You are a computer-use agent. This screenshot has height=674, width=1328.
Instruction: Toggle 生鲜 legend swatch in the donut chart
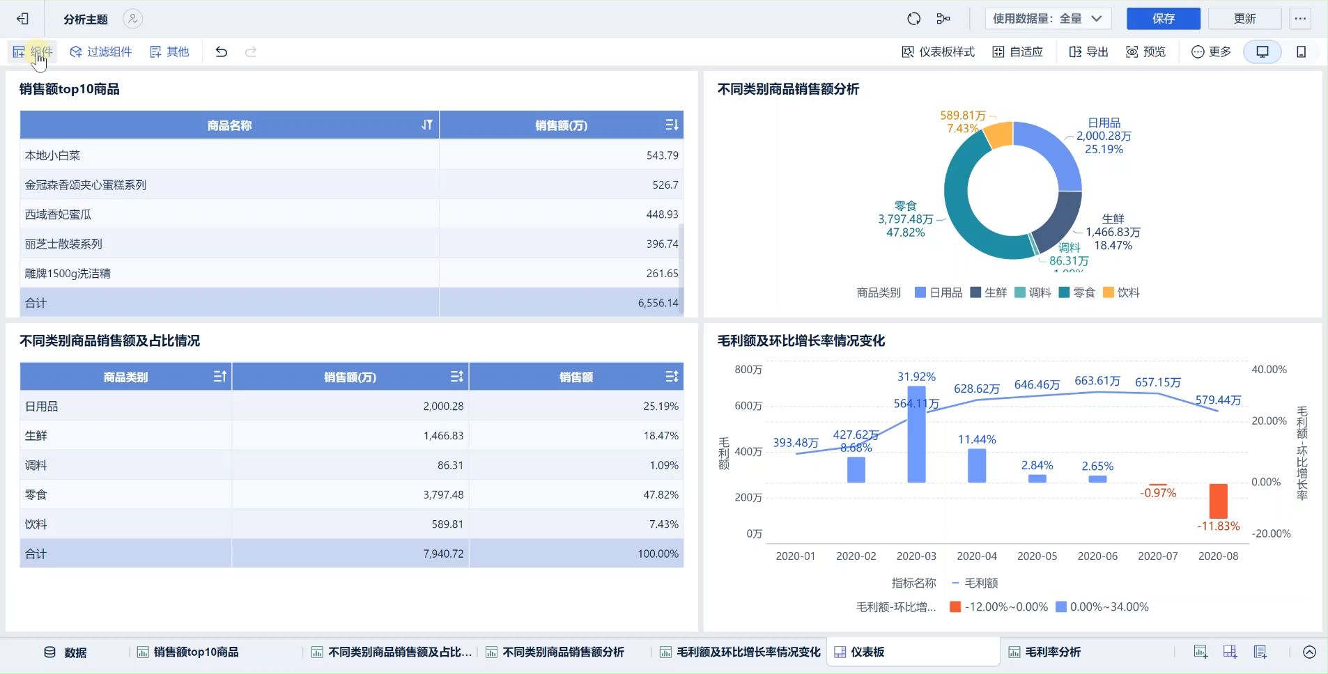(x=975, y=292)
